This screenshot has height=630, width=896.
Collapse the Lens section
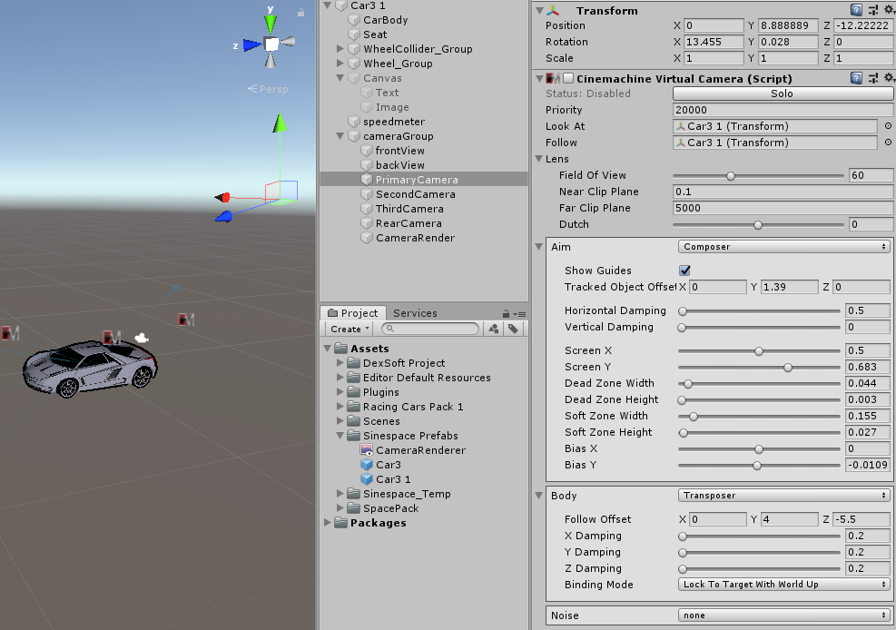coord(539,159)
